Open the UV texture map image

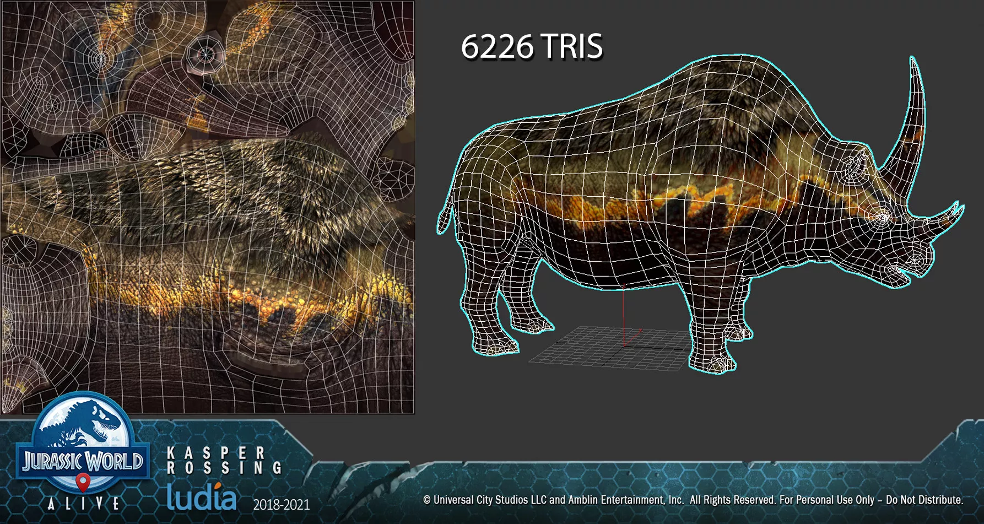coord(208,207)
